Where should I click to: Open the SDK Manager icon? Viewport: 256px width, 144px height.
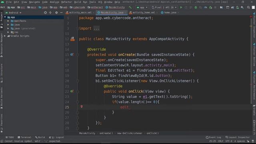click(x=242, y=7)
